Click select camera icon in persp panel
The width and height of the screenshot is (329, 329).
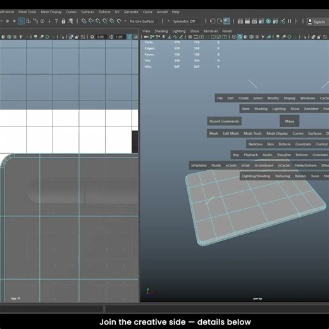146,37
